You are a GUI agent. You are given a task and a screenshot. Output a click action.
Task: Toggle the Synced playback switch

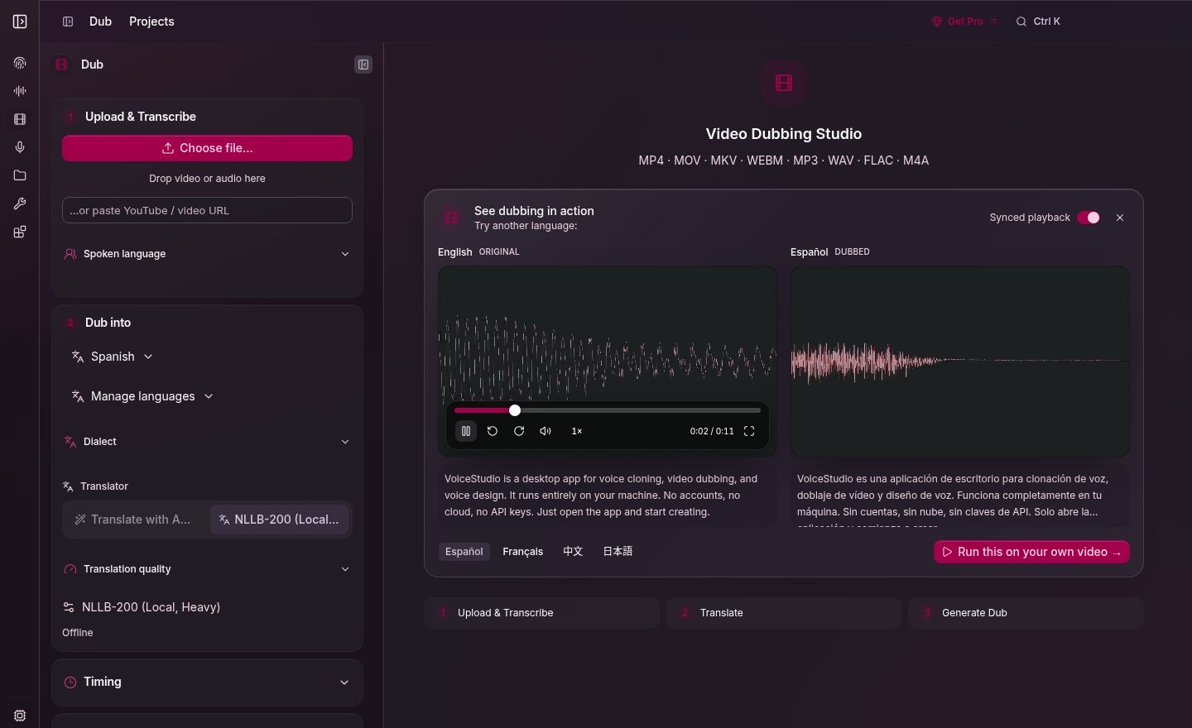(1089, 218)
